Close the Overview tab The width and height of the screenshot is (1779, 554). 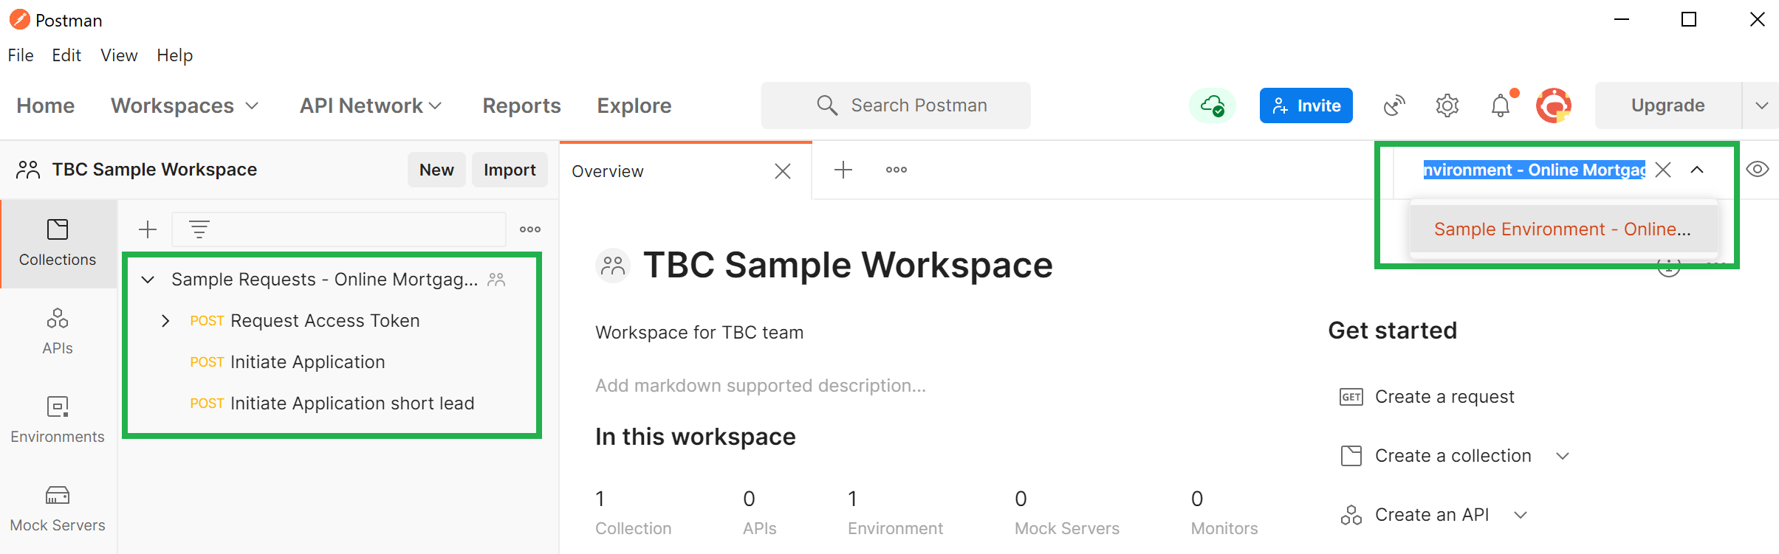click(783, 171)
